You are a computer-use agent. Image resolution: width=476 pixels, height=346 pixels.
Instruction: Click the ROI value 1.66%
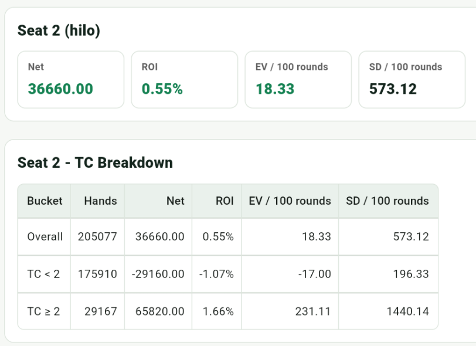pyautogui.click(x=218, y=311)
